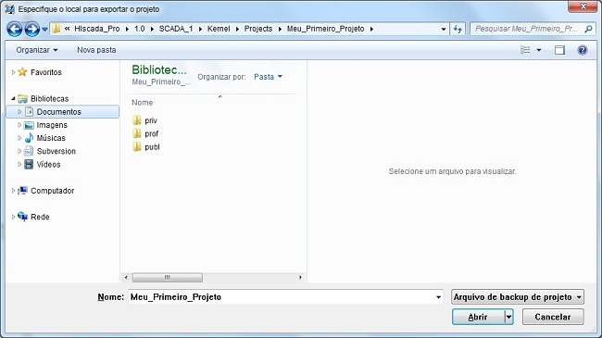Open the recent locations dropdown arrow
Screen dimensions: 602x338
coord(44,30)
